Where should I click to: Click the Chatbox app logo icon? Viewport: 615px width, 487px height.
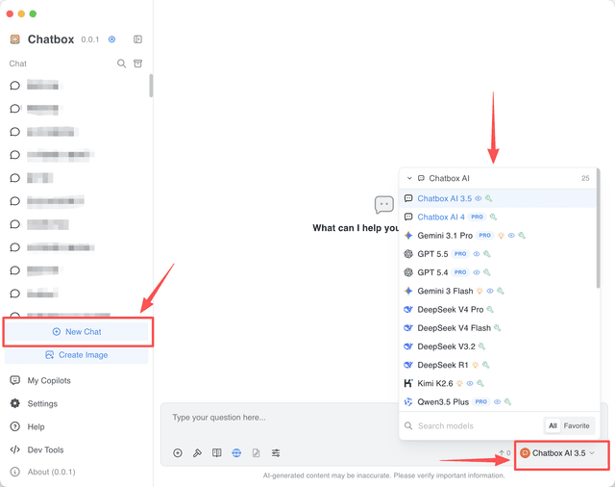coord(15,39)
